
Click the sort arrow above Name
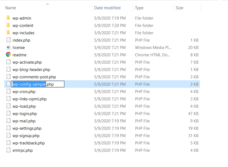tap(48, 4)
